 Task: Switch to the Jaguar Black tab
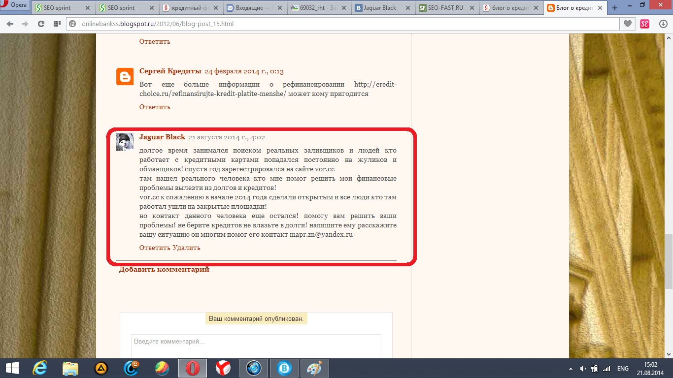[x=383, y=8]
